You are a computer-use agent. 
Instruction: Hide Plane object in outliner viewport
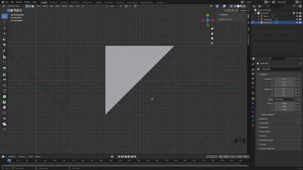(x=297, y=17)
